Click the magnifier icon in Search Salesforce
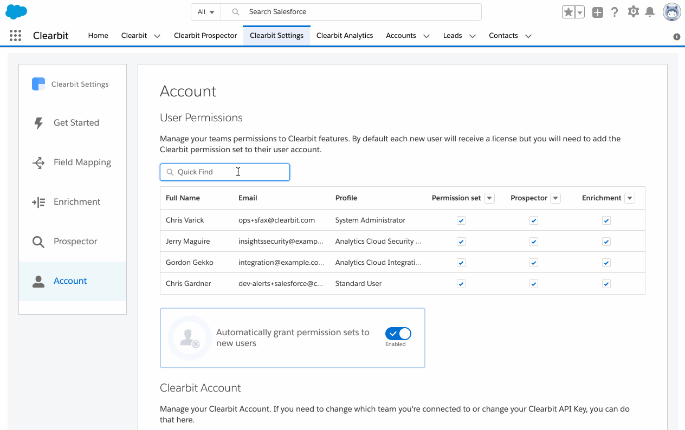Screen dimensions: 685x430 click(235, 12)
